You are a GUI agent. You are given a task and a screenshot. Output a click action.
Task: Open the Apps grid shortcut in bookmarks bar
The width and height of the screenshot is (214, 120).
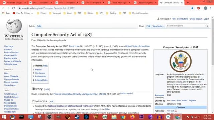point(6,13)
